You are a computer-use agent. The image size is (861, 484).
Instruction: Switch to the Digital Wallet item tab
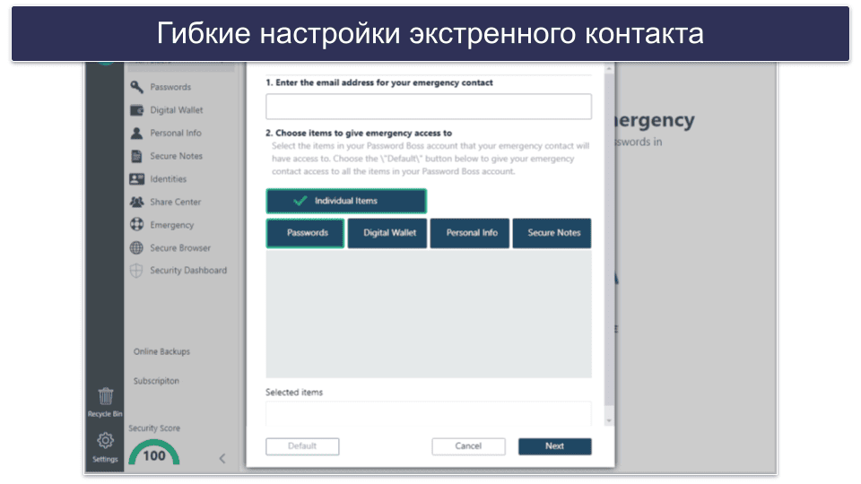pyautogui.click(x=387, y=233)
